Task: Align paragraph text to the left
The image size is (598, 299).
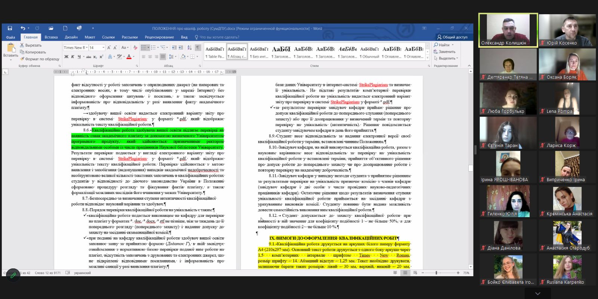Action: click(x=144, y=57)
